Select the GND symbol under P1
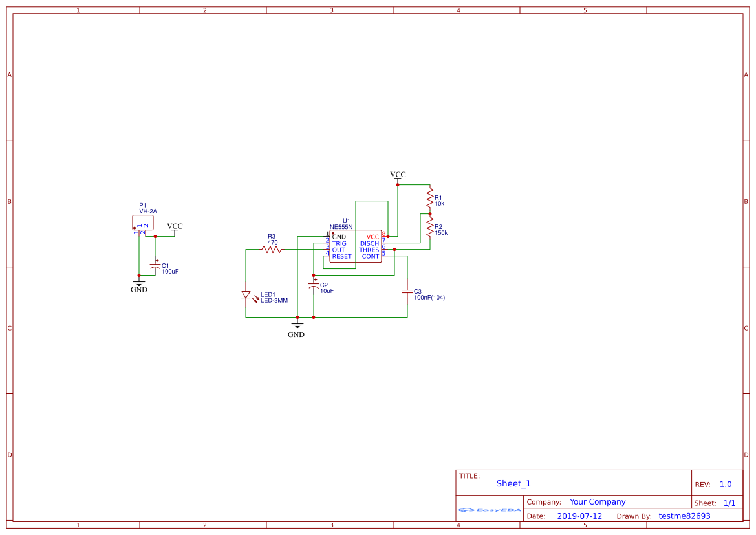This screenshot has height=535, width=756. tap(139, 281)
